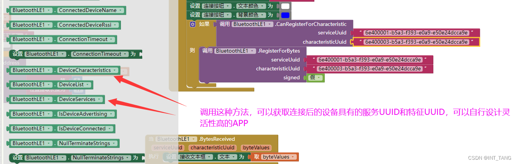
Task: Click the 如果 label of if block
Action: tap(204, 24)
